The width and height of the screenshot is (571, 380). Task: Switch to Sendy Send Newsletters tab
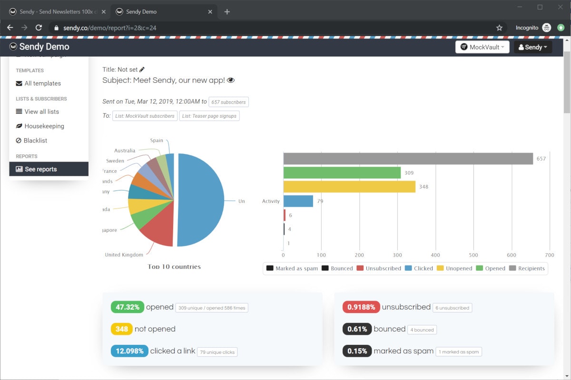pyautogui.click(x=57, y=12)
